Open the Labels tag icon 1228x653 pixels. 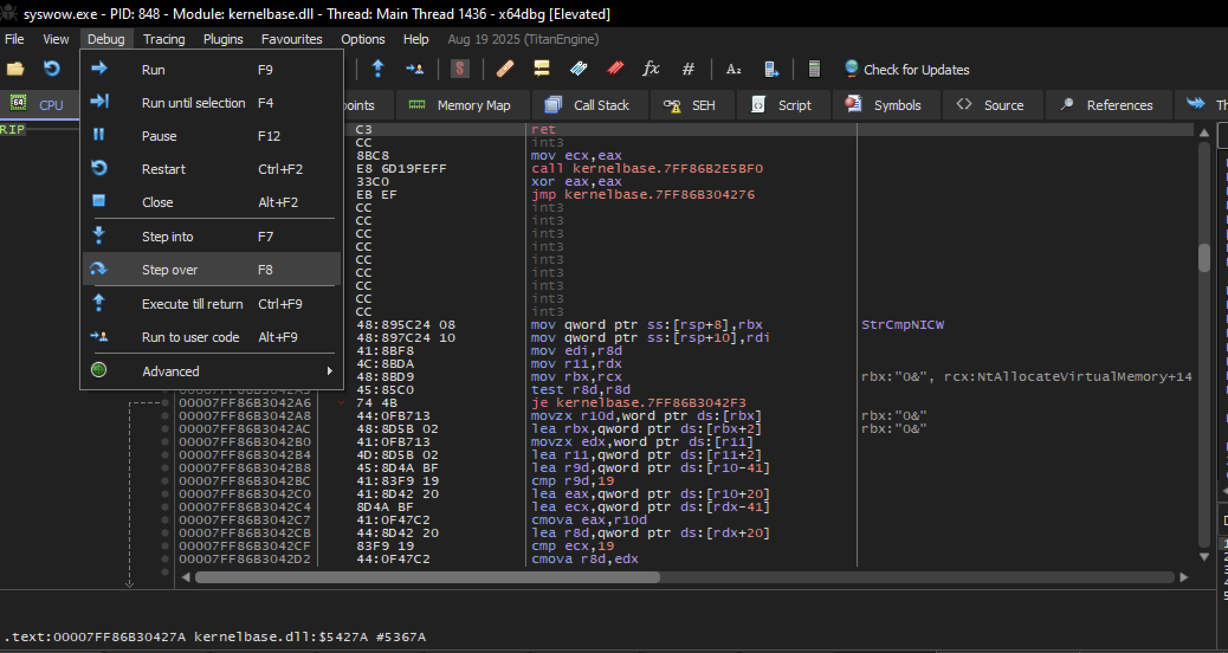(578, 69)
